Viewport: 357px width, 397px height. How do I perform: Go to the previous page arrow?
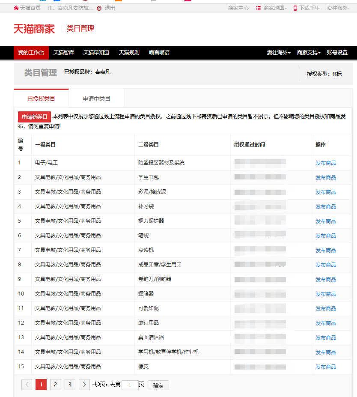(27, 385)
